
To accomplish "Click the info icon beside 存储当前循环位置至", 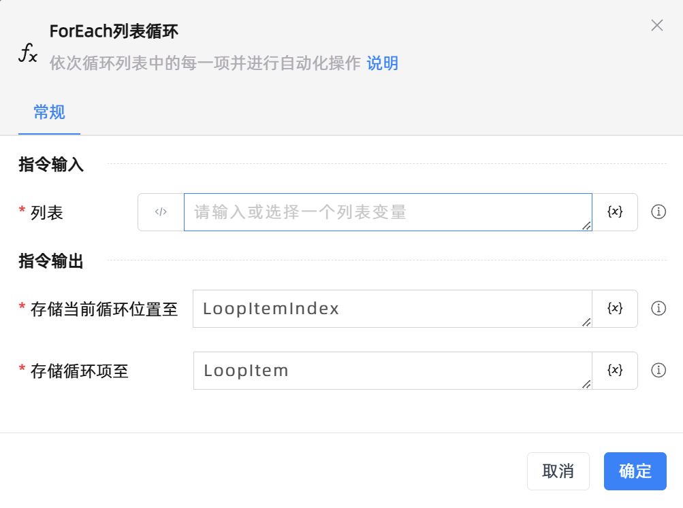I will [x=658, y=309].
